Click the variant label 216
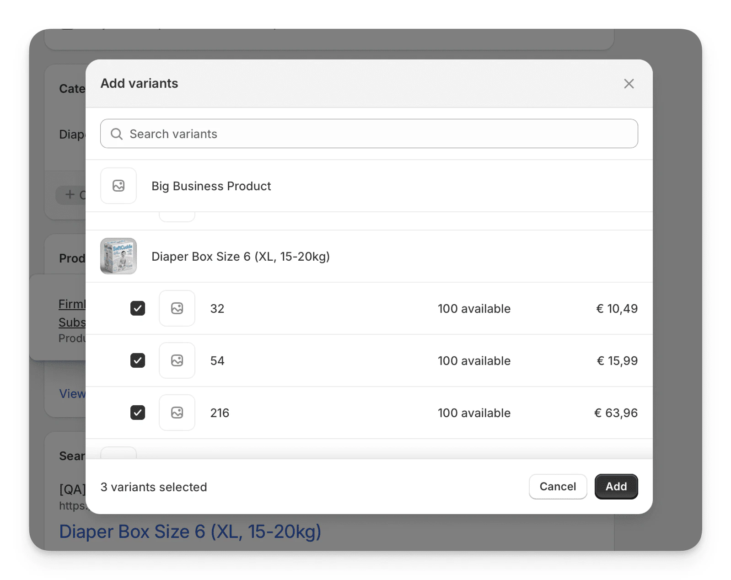731x580 pixels. click(220, 413)
